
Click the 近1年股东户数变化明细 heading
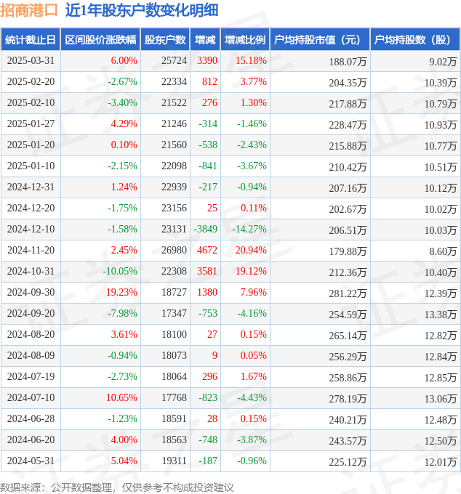(x=142, y=10)
